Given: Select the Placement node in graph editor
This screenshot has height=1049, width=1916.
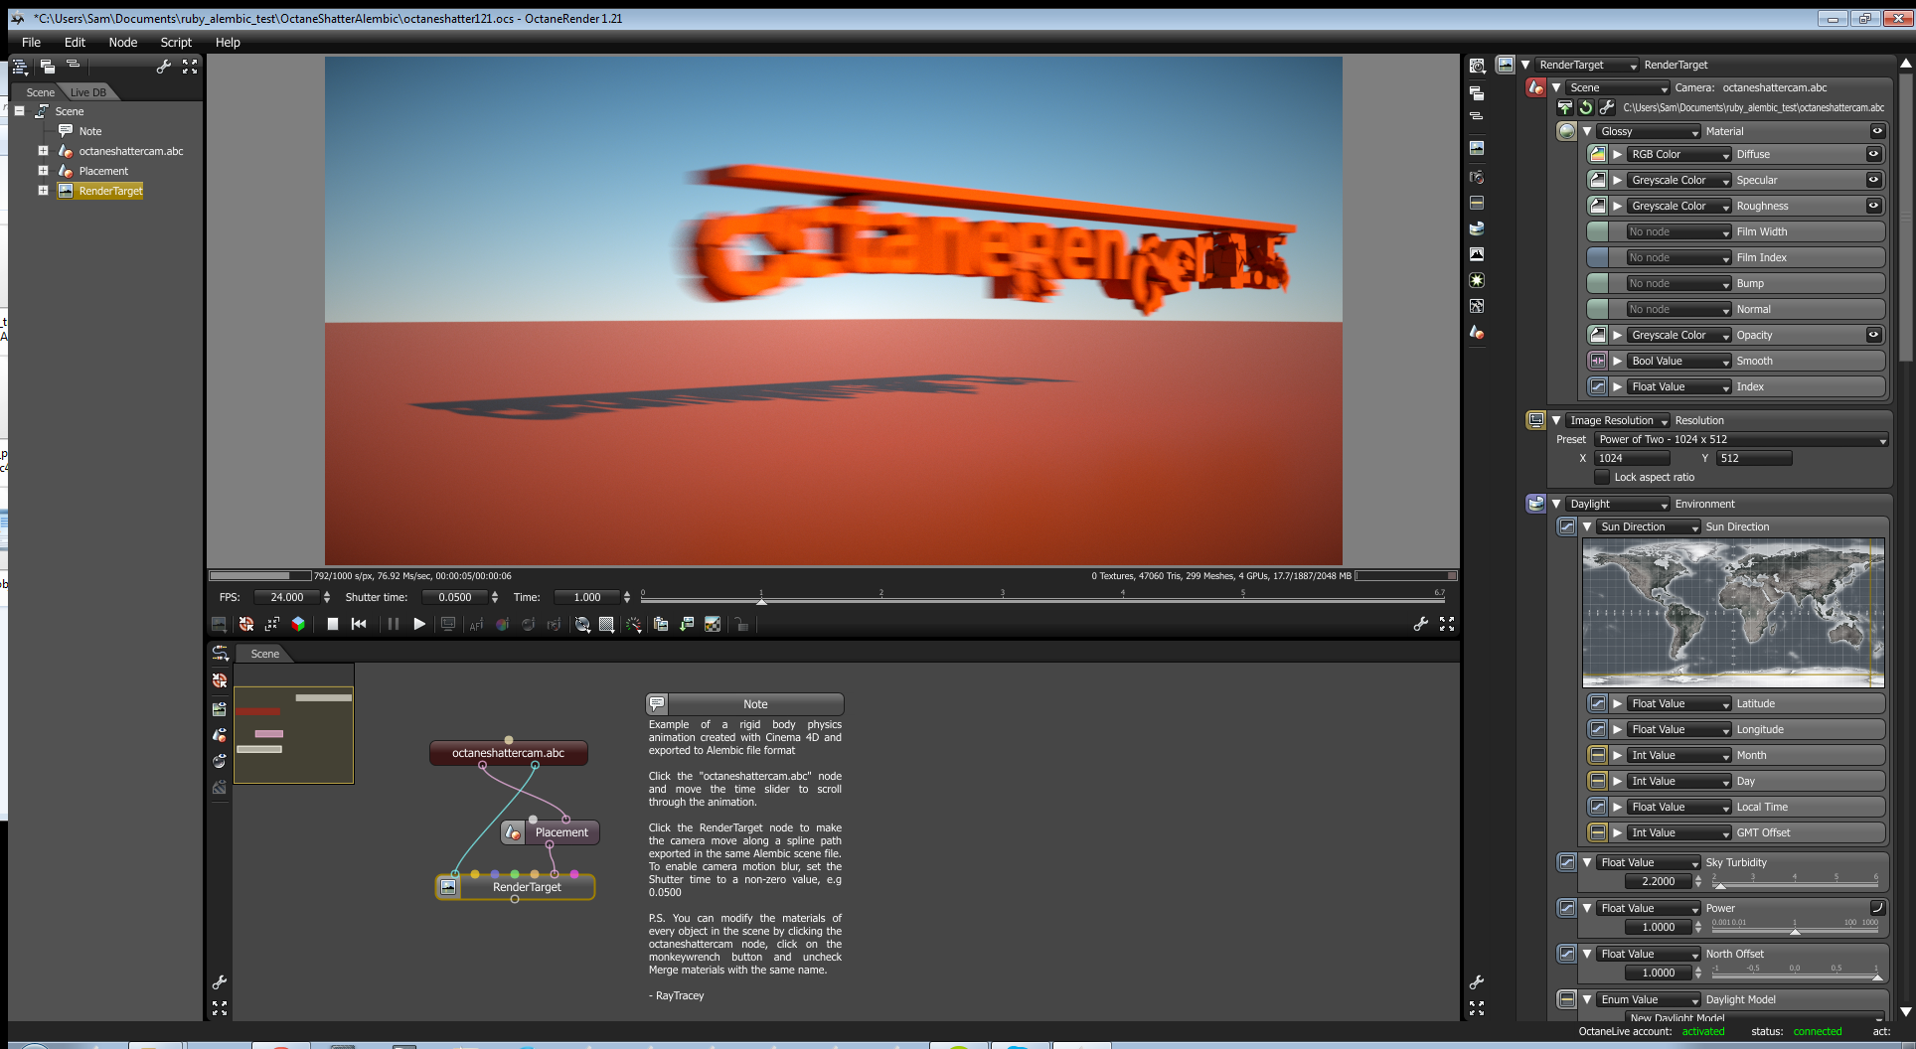Looking at the screenshot, I should point(550,832).
